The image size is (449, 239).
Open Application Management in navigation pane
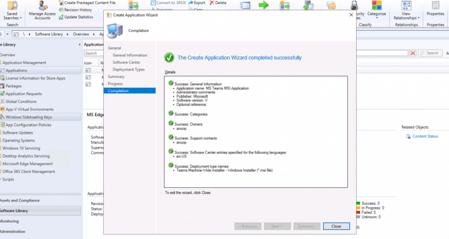pos(24,63)
